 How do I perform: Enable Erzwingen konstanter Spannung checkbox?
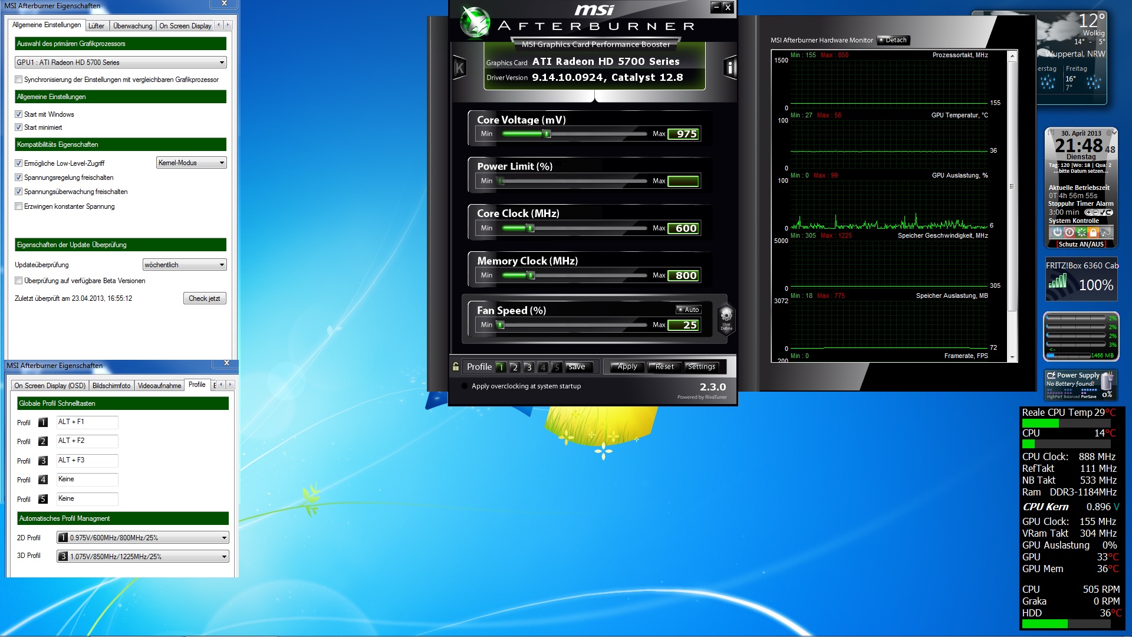click(x=19, y=206)
